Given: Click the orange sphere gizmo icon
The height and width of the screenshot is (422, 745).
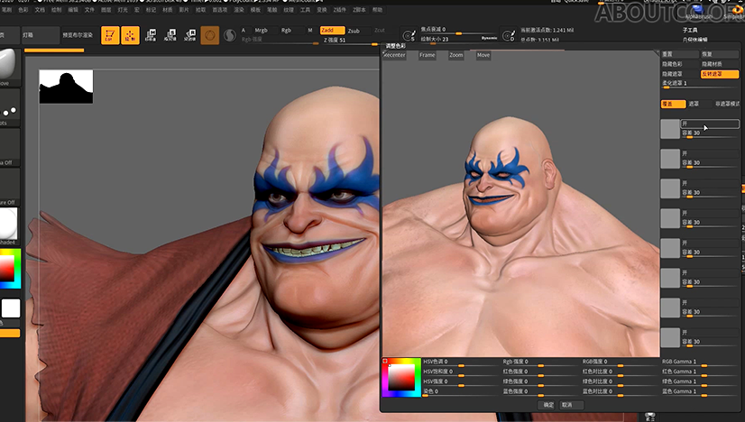Looking at the screenshot, I should tap(209, 35).
